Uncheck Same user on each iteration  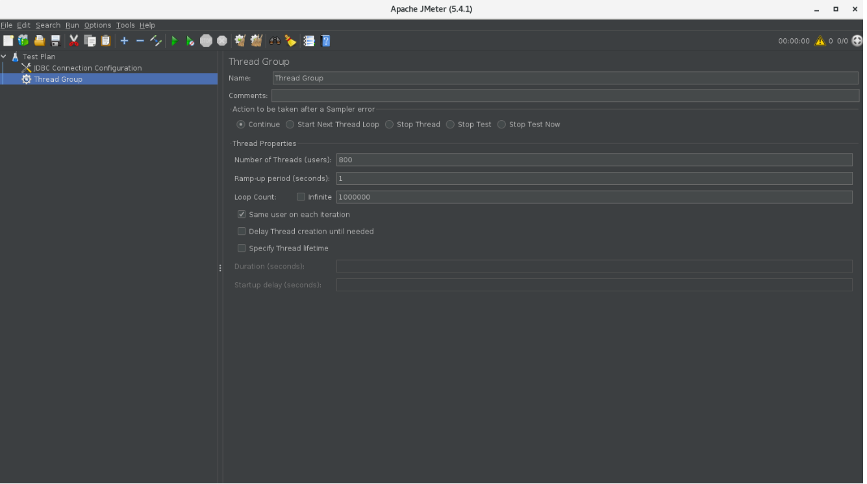coord(242,215)
